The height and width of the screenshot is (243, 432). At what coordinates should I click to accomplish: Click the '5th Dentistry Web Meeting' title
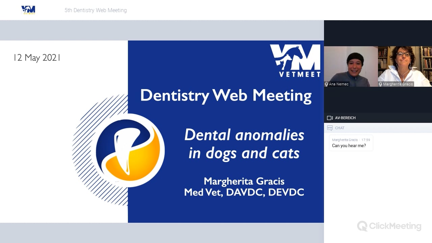96,10
